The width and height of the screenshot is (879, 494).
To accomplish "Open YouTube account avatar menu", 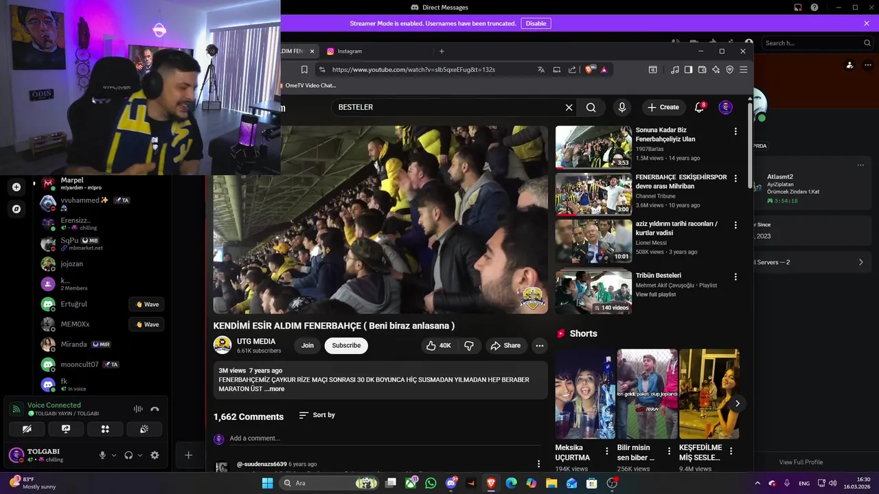I will coord(725,107).
